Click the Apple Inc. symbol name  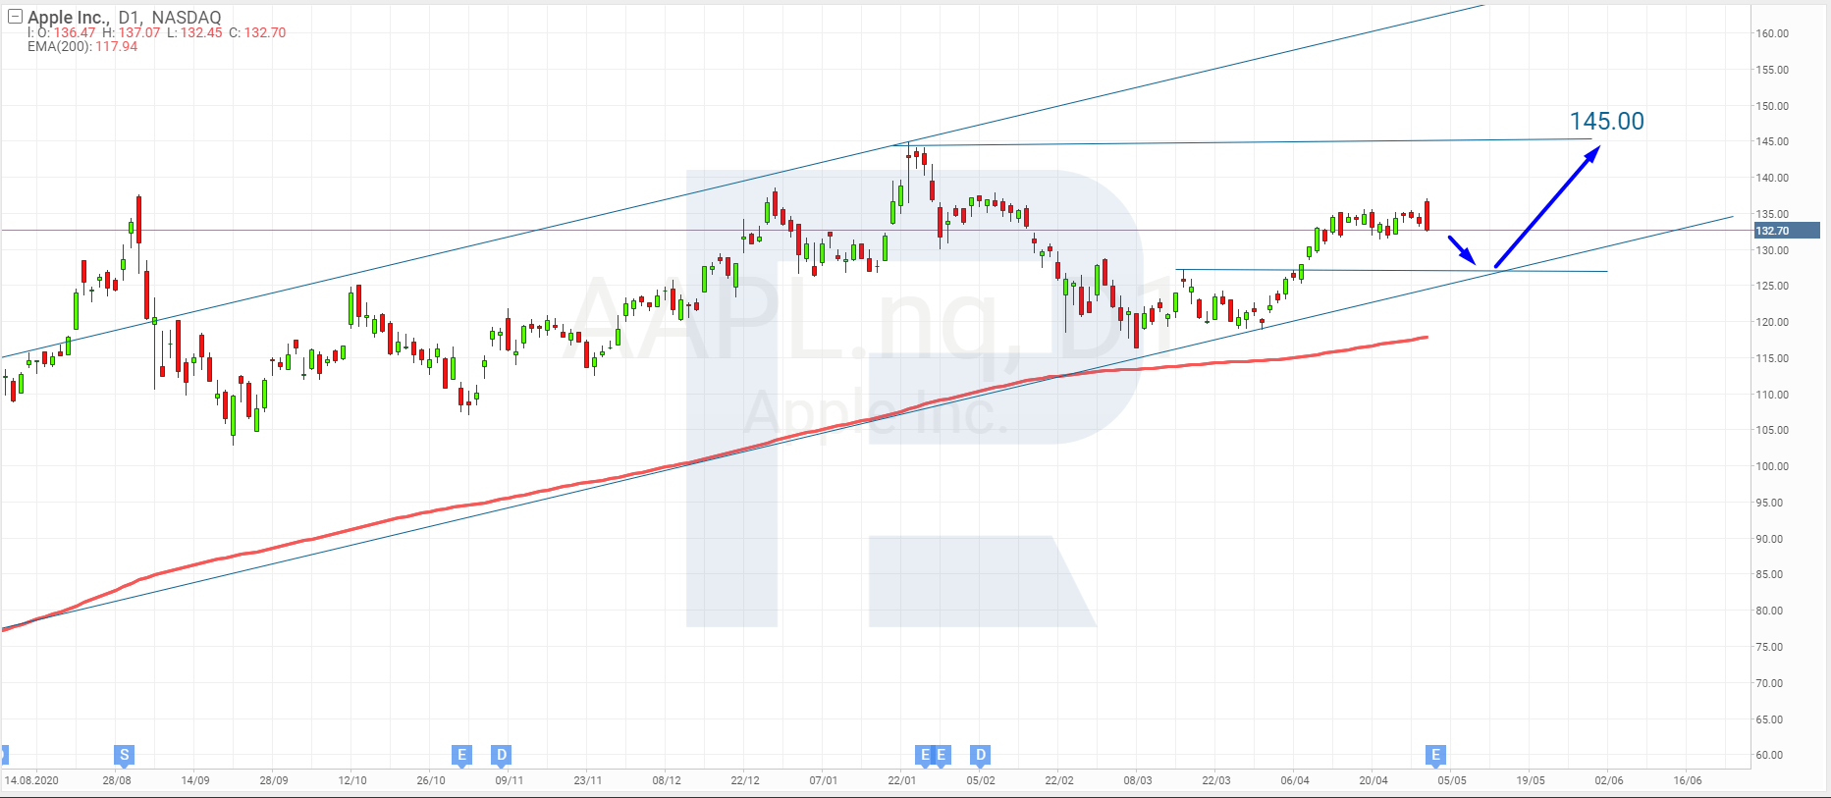[x=68, y=18]
